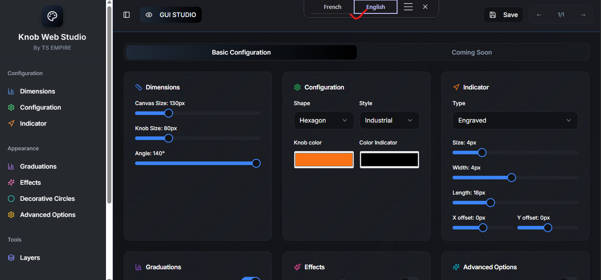The image size is (601, 280).
Task: Click the Dimensions sidebar chart icon
Action: (11, 91)
